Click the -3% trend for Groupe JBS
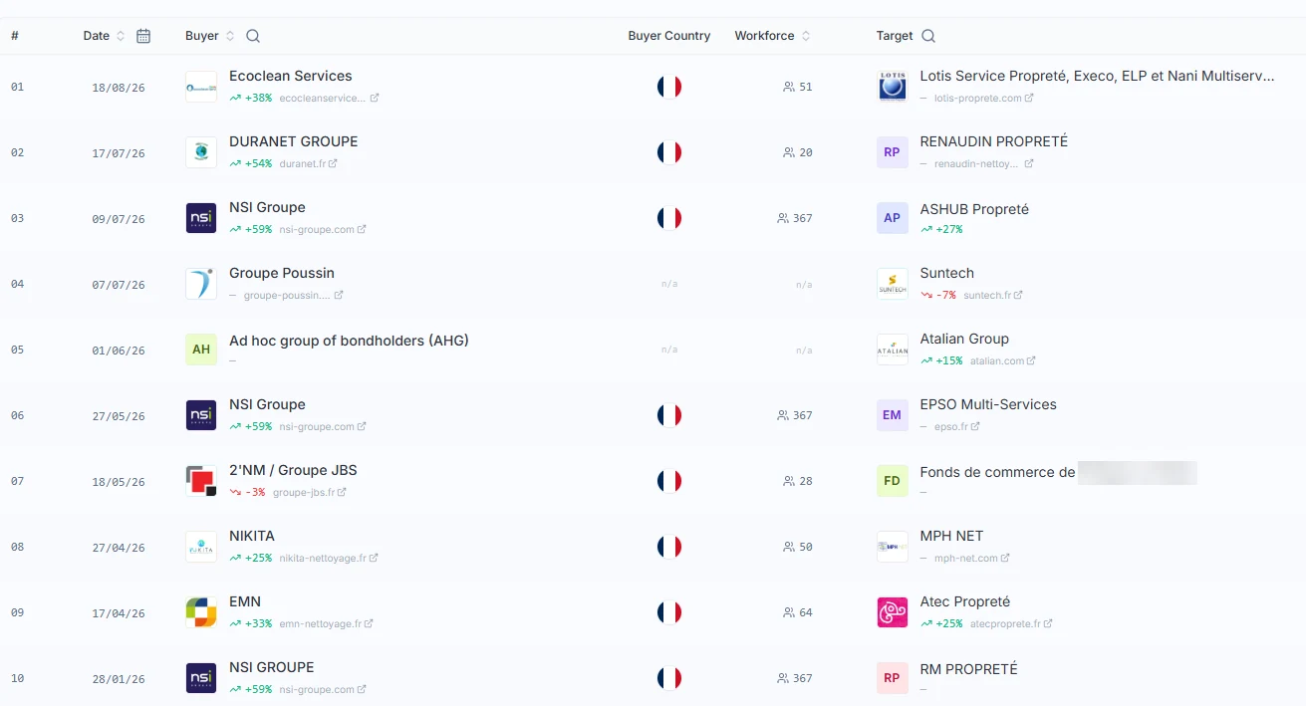 click(247, 493)
